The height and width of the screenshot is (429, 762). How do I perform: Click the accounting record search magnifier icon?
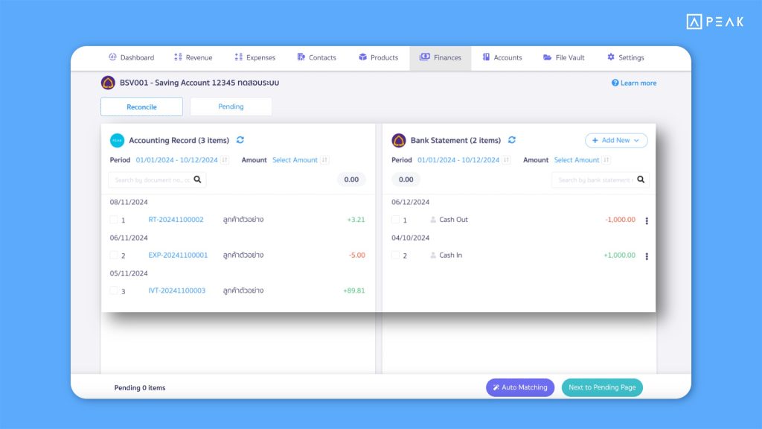(x=197, y=179)
